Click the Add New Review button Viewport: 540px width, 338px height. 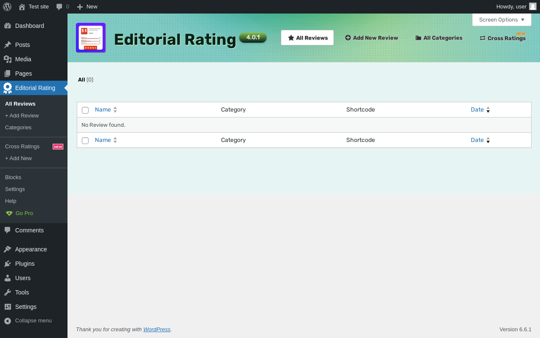tap(371, 38)
